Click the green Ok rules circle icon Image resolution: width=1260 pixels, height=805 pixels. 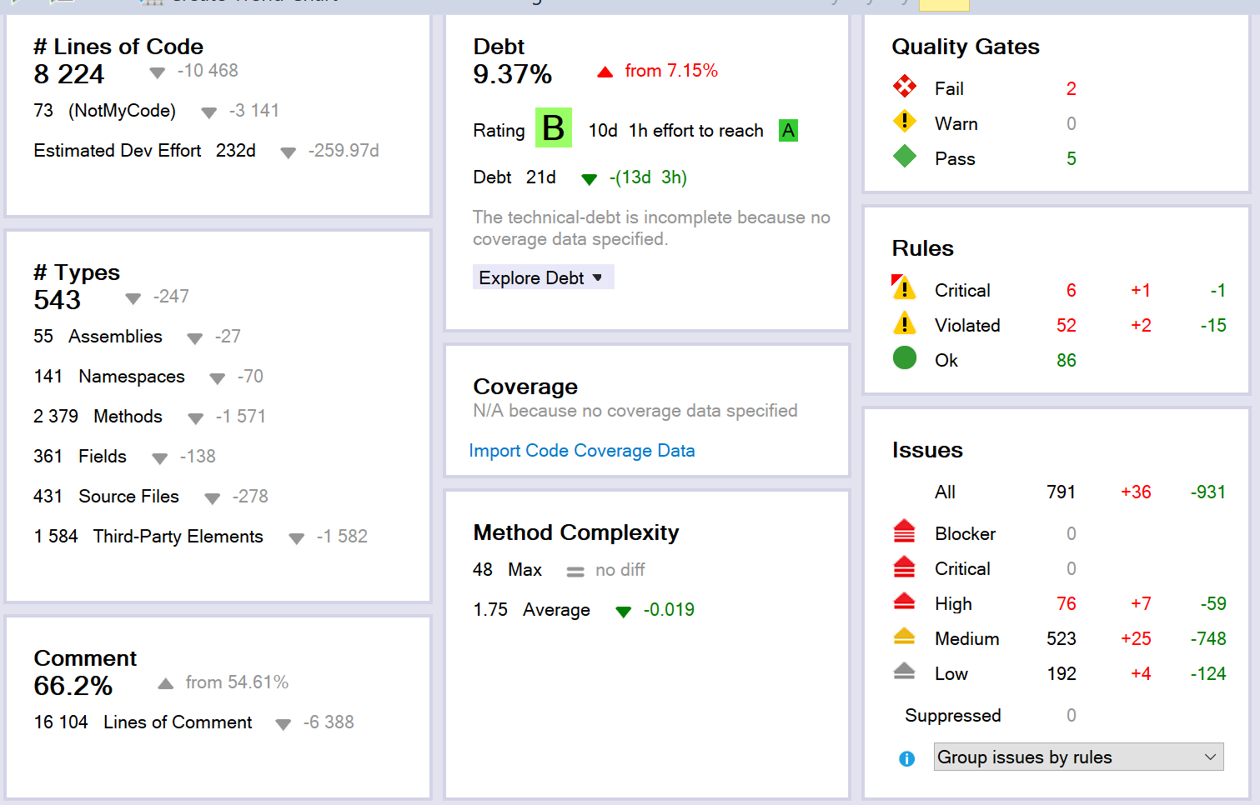905,358
